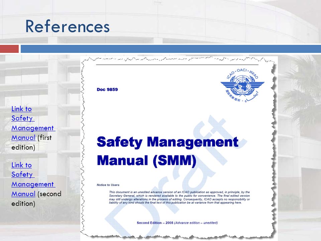Image resolution: width=321 pixels, height=241 pixels.
Task: Open the first edition Safety Management Manual link
Action: [x=33, y=123]
